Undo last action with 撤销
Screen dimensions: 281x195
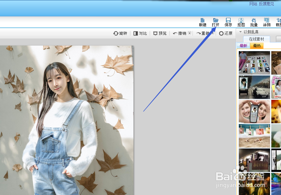[x=179, y=33]
